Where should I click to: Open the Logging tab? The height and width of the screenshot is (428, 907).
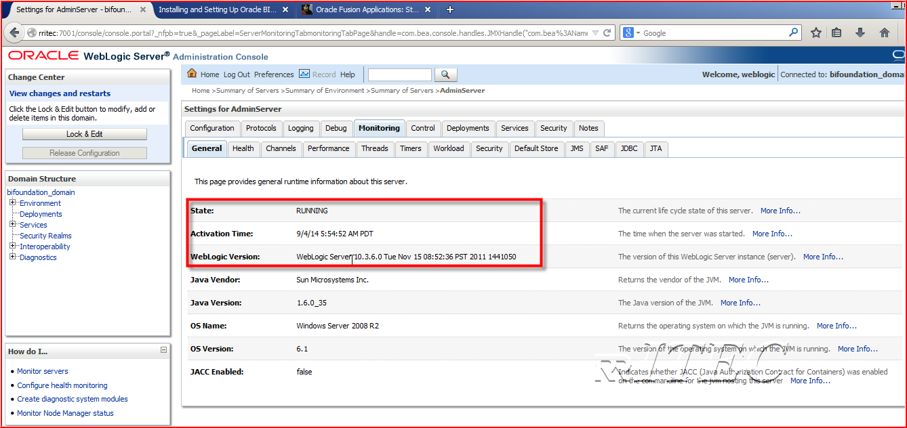[x=300, y=128]
